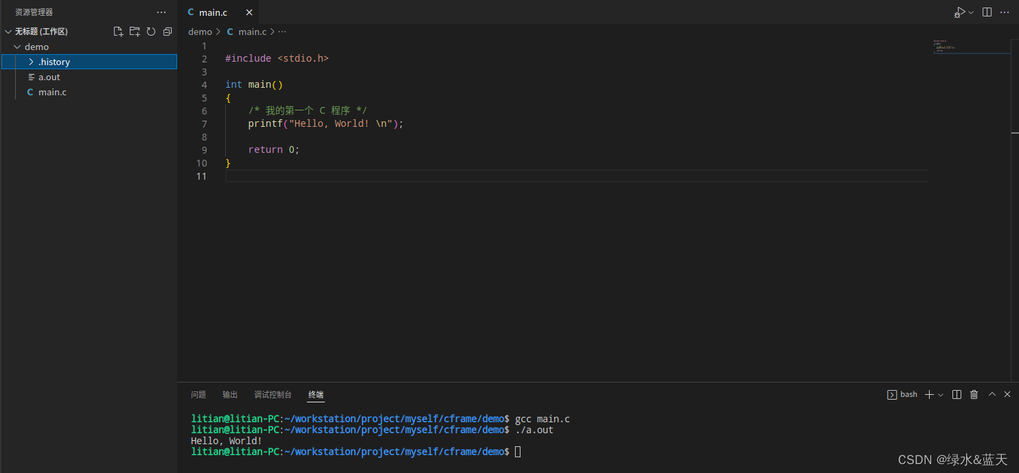Close the main.c editor tab

pos(249,12)
